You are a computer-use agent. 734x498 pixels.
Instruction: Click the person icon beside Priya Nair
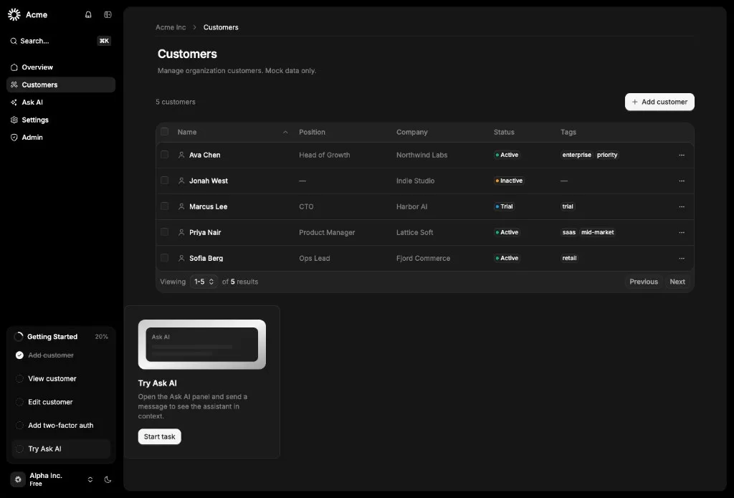[x=181, y=232]
